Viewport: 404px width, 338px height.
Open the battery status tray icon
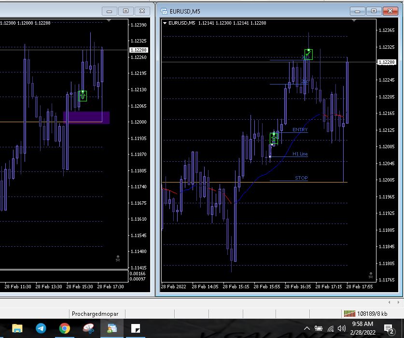[319, 328]
